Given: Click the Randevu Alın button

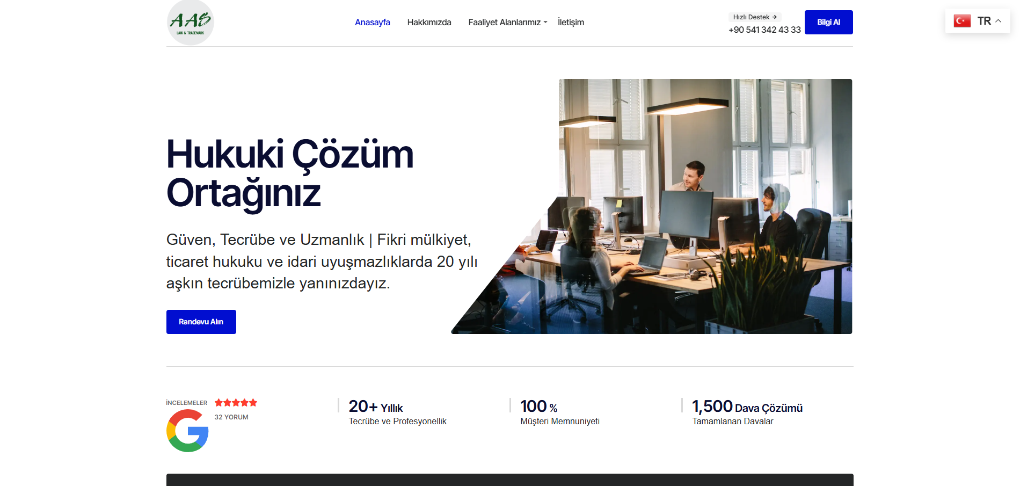Looking at the screenshot, I should (201, 322).
